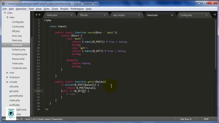Maximize the Sublime Text window
Viewport: 219px width, 123px height.
point(204,3)
